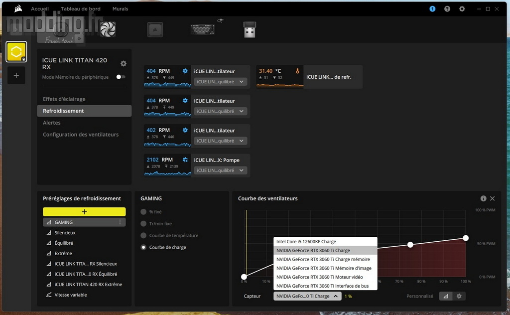Select Courbe de température radio button

(143, 235)
